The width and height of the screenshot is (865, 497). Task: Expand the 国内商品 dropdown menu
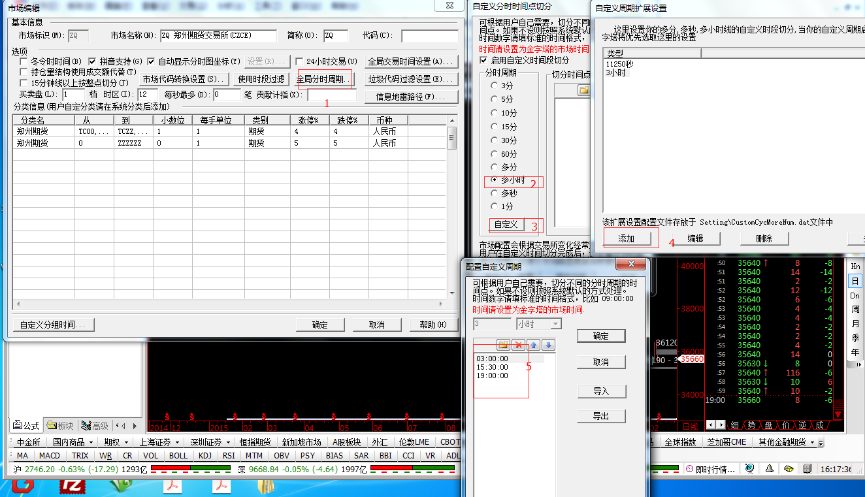pyautogui.click(x=90, y=442)
